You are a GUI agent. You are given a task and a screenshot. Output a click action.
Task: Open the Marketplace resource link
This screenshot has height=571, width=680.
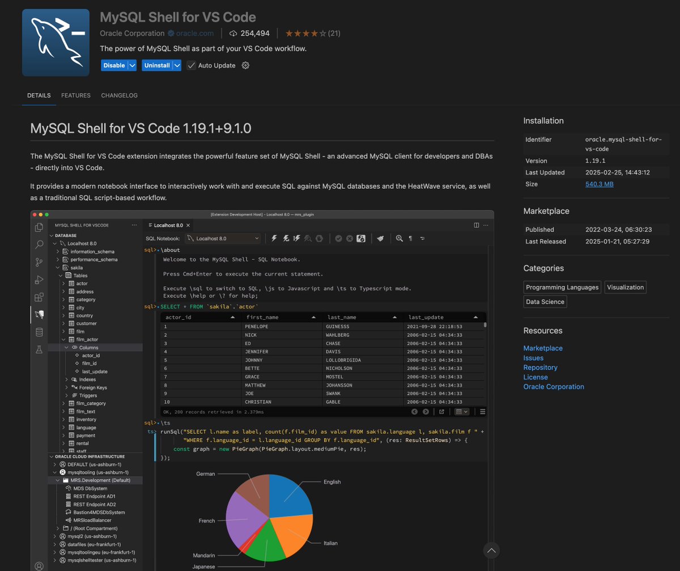543,348
